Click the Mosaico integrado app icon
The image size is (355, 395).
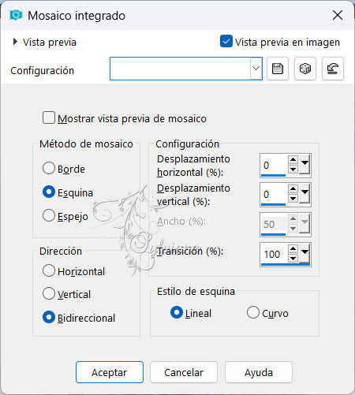[x=16, y=15]
